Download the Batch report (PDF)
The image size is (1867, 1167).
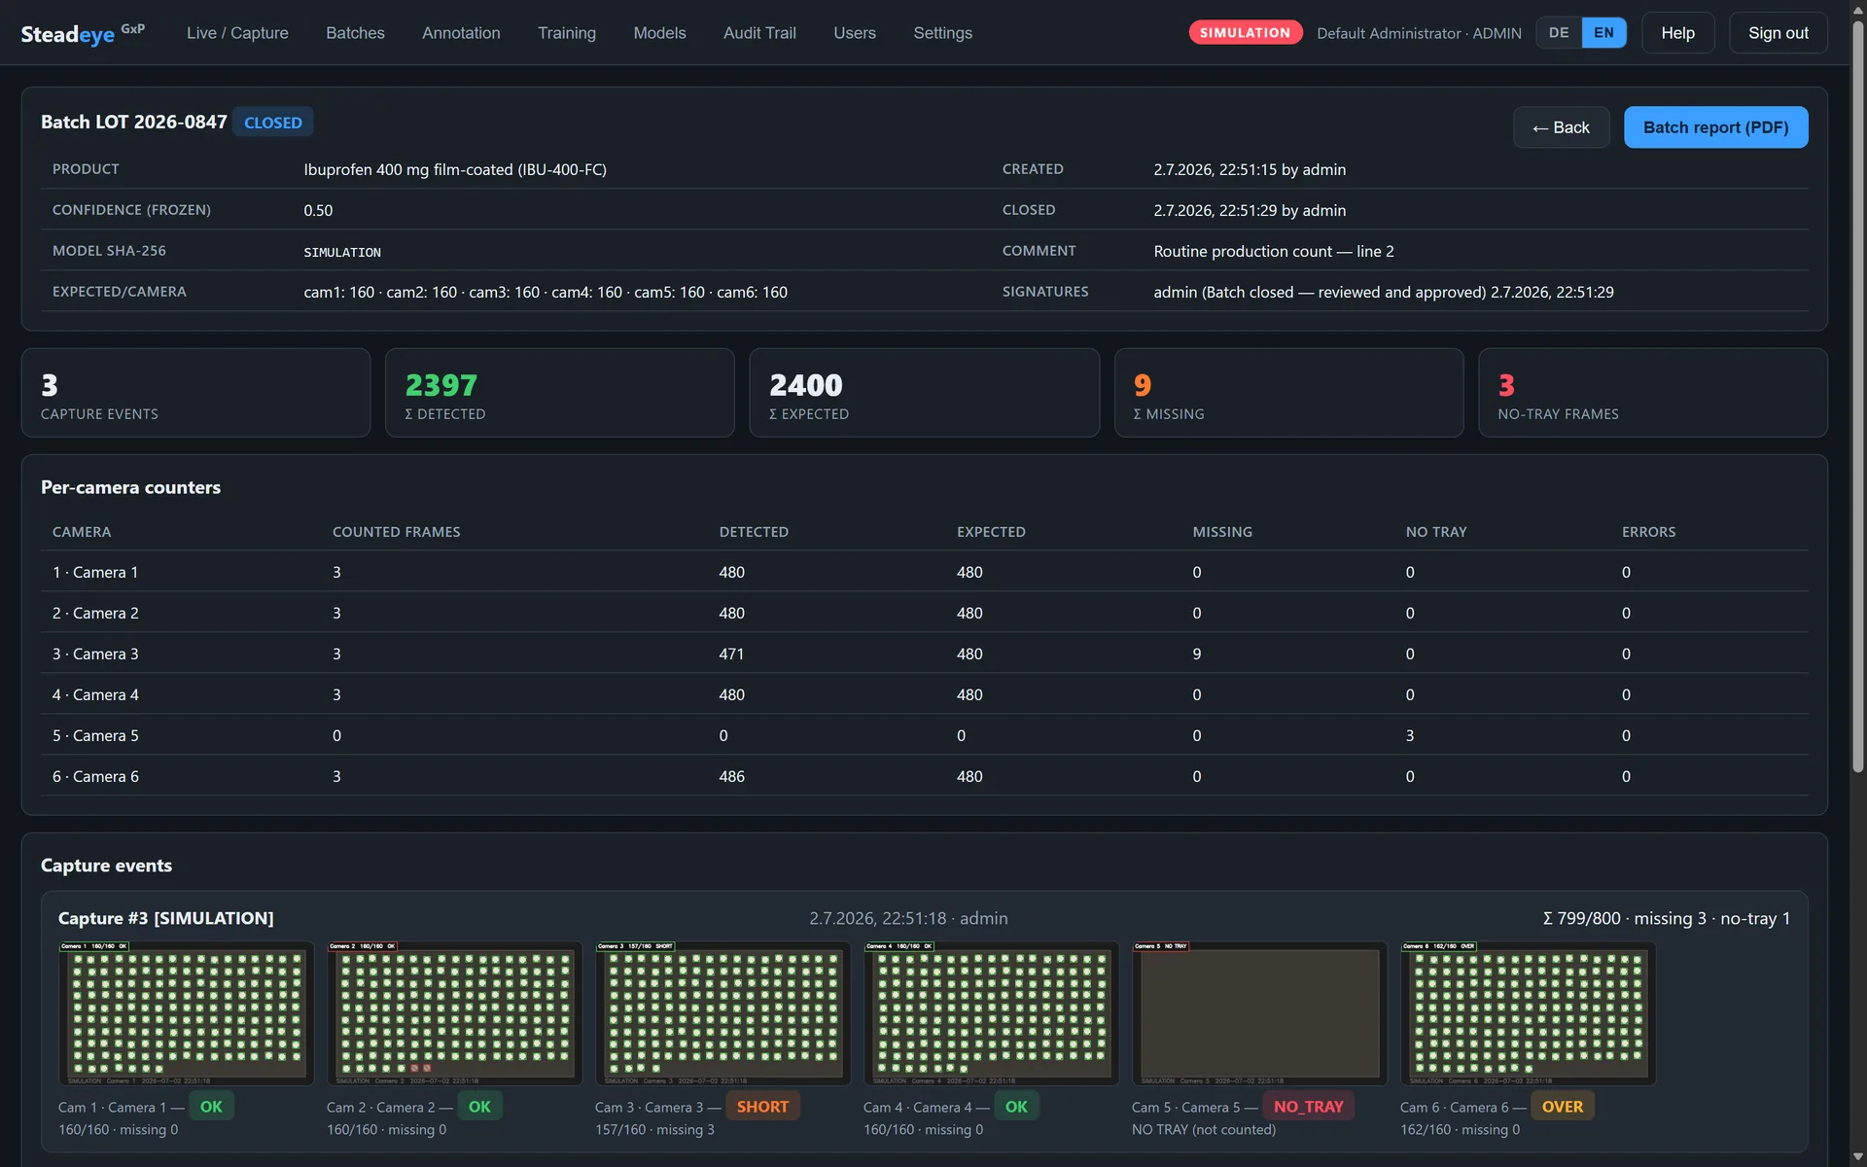click(x=1715, y=127)
